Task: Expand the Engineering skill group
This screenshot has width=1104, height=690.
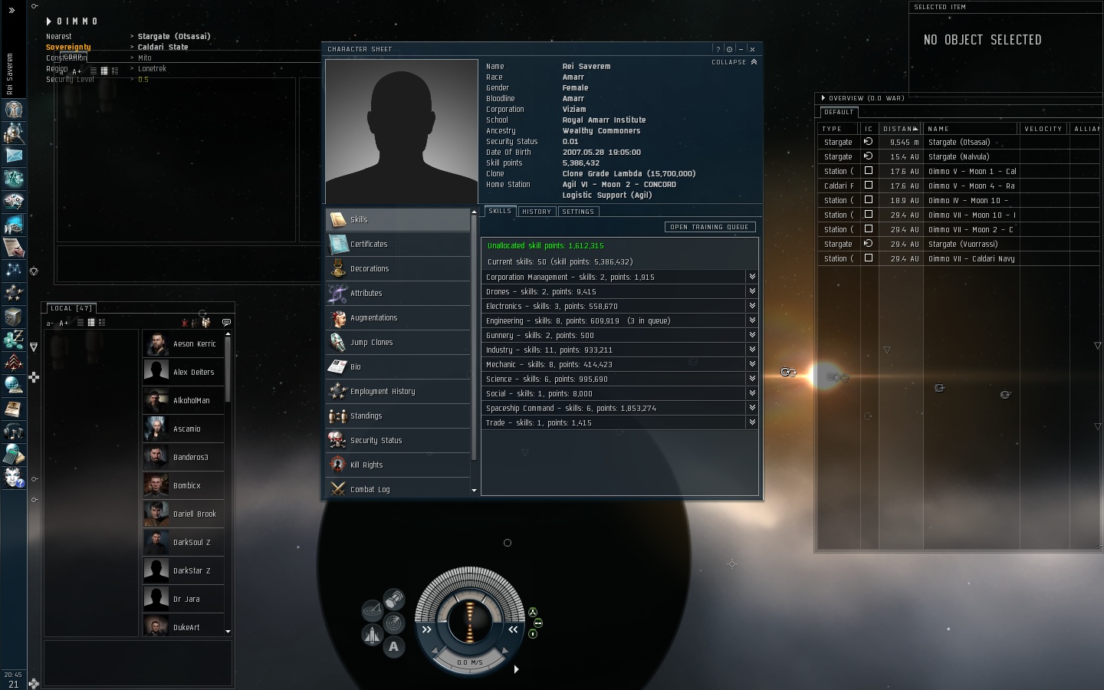Action: click(x=752, y=320)
